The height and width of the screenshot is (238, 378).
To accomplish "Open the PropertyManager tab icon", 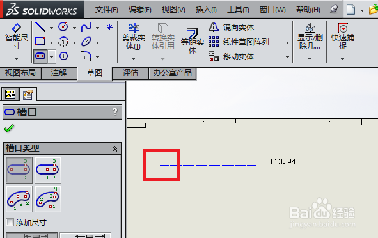I will coord(28,94).
